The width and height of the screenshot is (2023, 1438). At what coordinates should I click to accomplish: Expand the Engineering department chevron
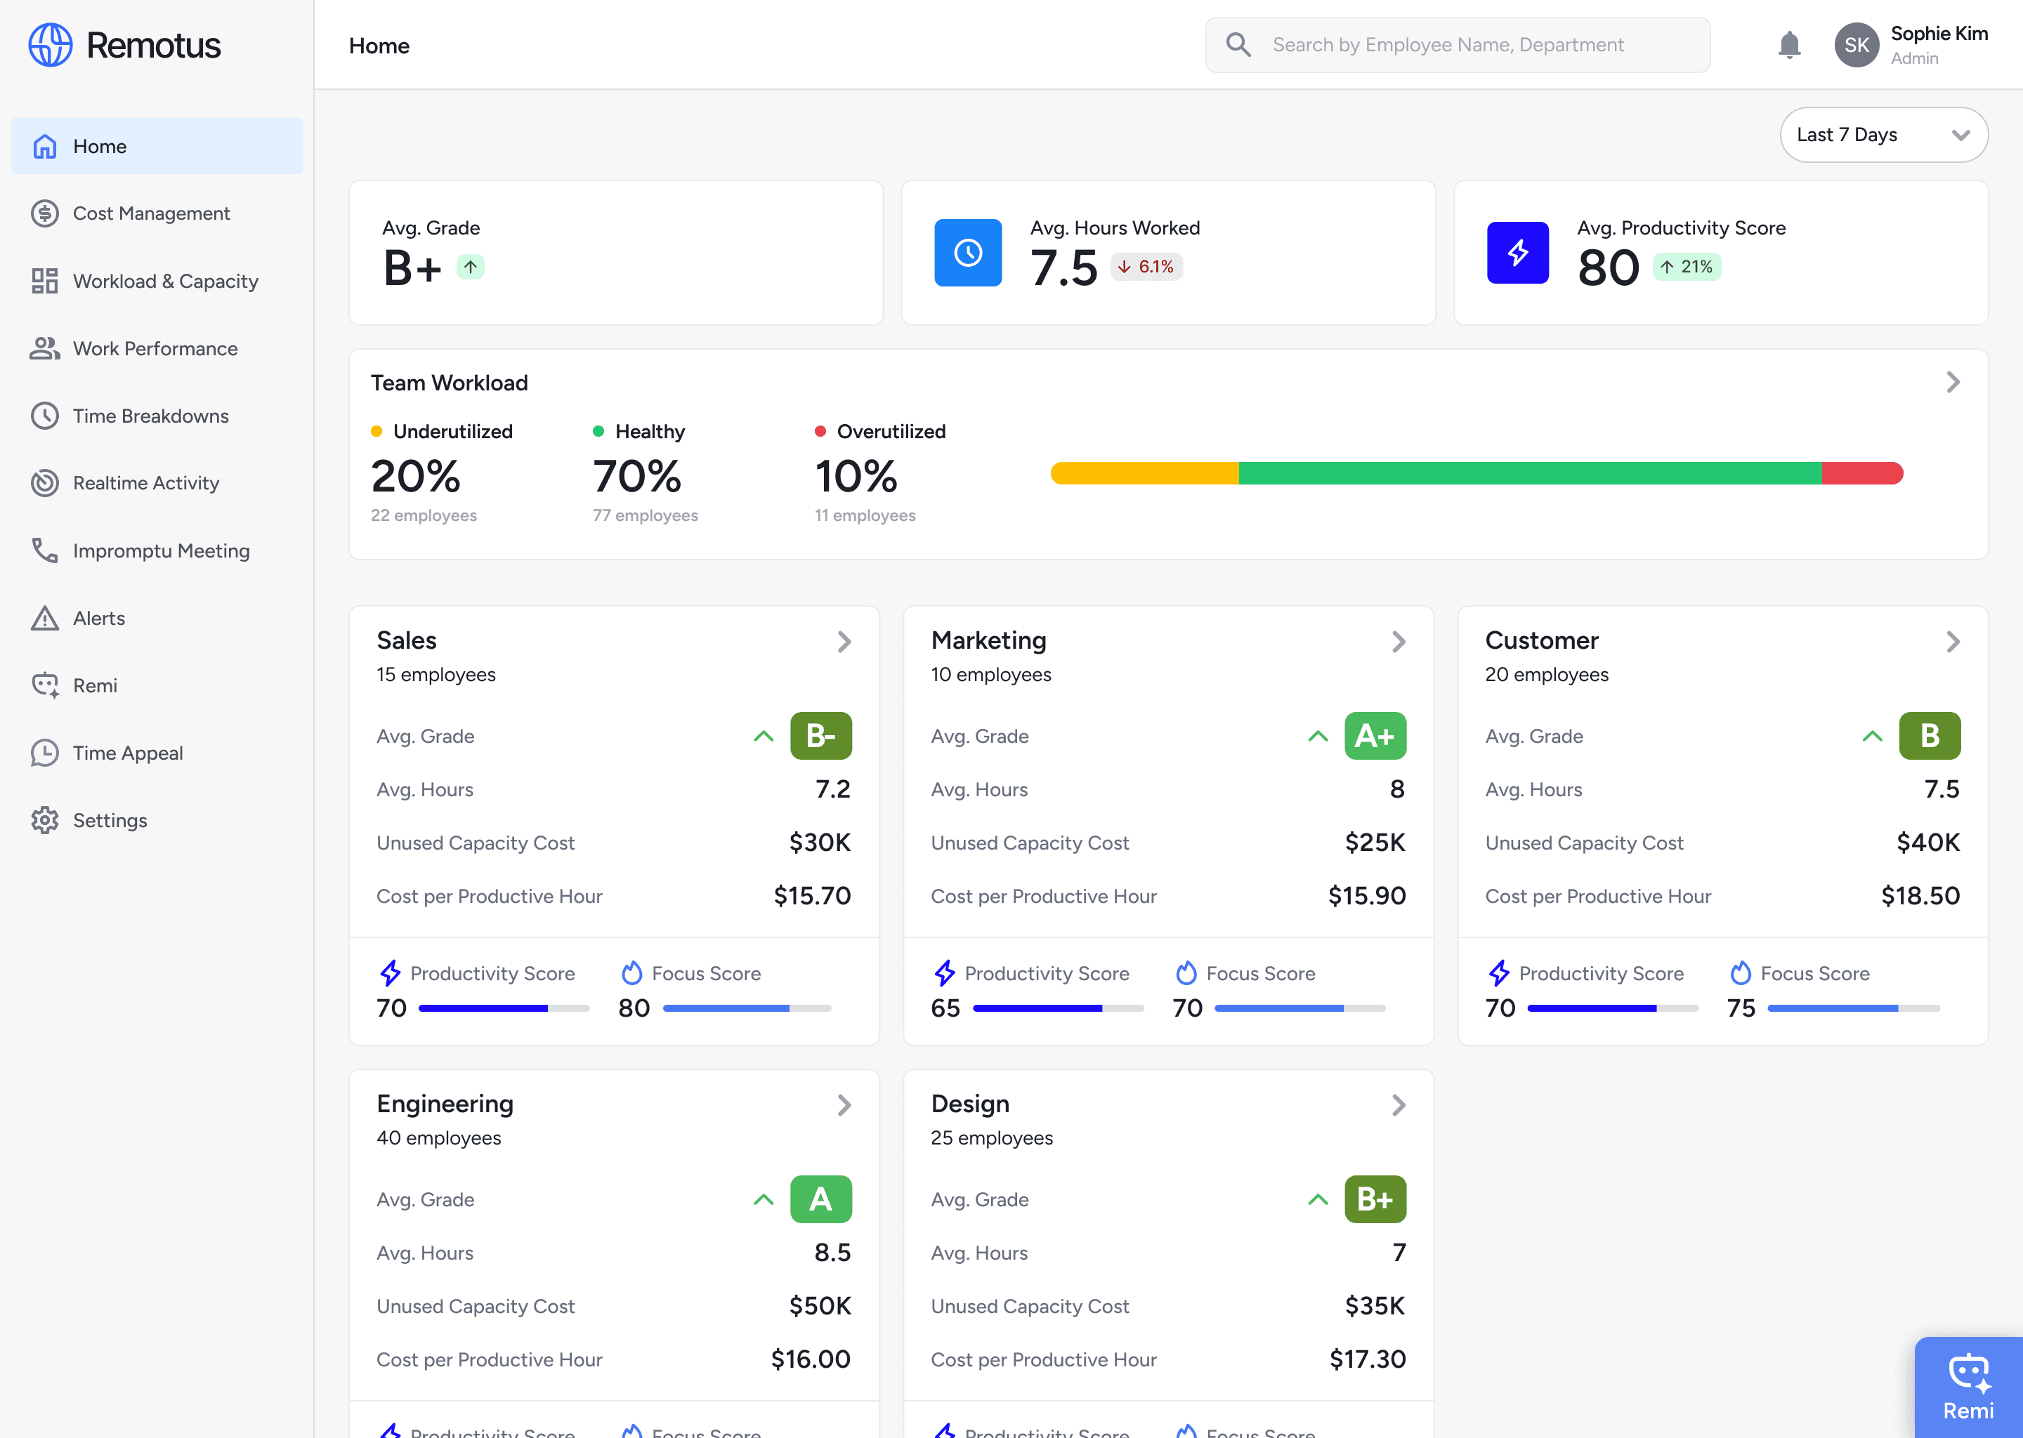[x=844, y=1104]
